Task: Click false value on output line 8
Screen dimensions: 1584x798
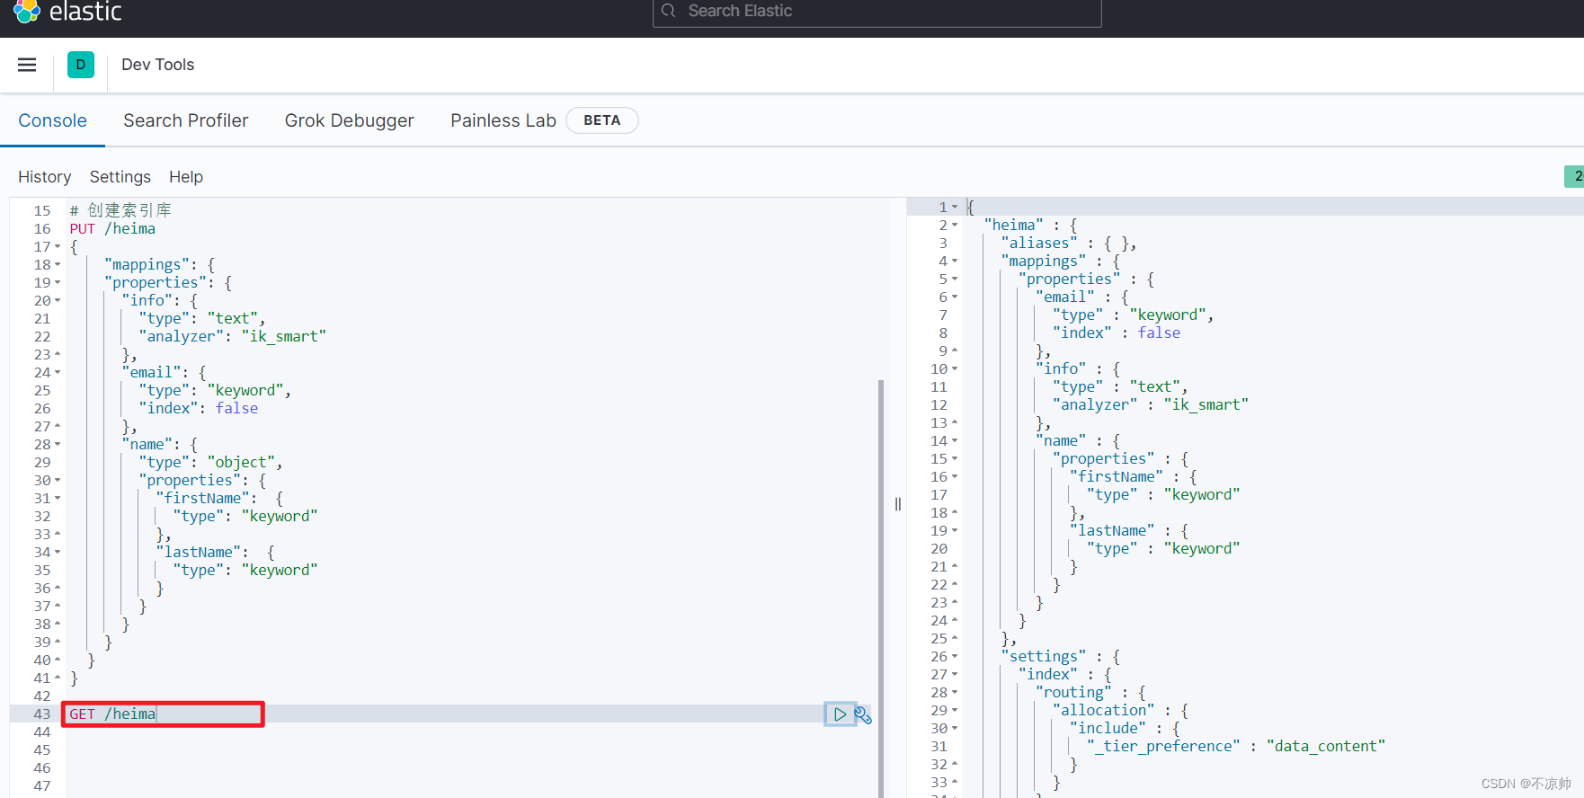Action: click(1159, 332)
